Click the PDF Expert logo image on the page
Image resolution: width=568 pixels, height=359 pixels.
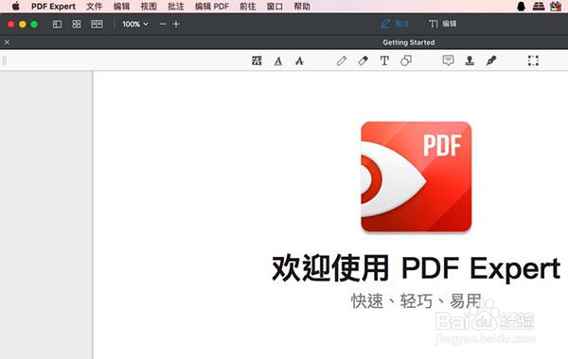[x=417, y=177]
